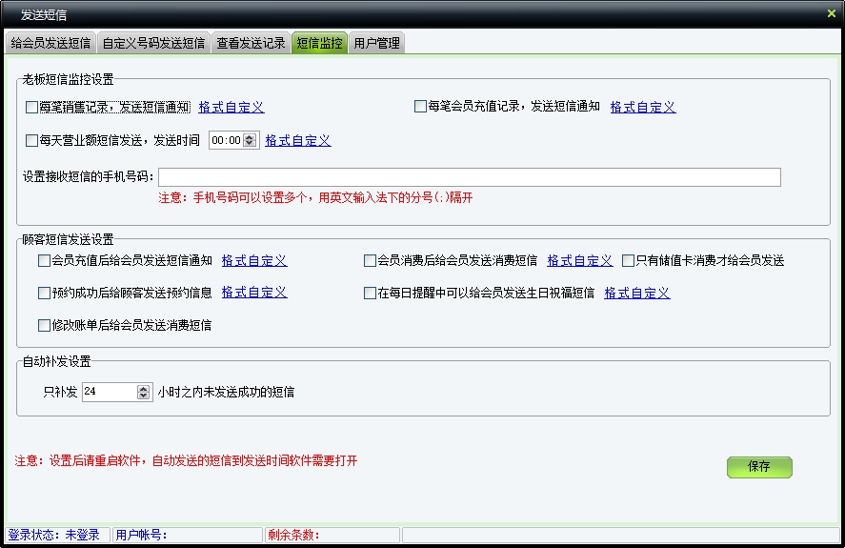Open the 自定义号码发送短信 tab
Image resolution: width=845 pixels, height=548 pixels.
click(153, 43)
